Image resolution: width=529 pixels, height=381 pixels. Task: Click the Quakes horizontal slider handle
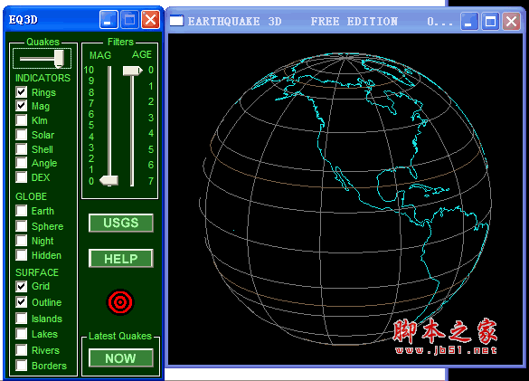60,59
